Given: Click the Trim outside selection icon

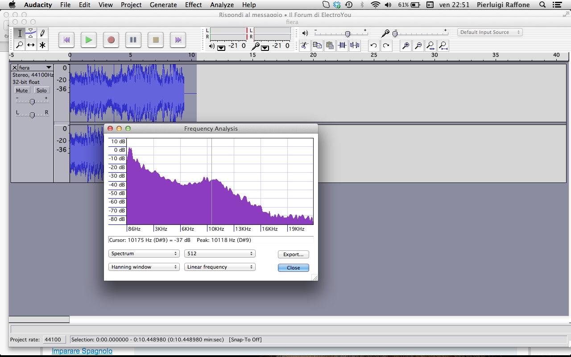Looking at the screenshot, I should point(342,45).
